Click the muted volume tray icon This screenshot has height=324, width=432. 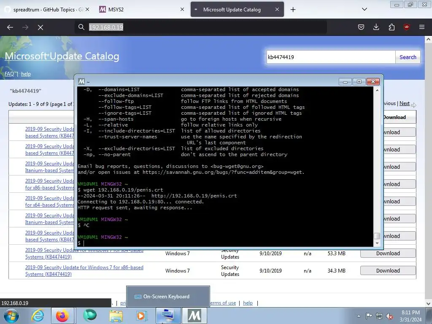(x=389, y=316)
